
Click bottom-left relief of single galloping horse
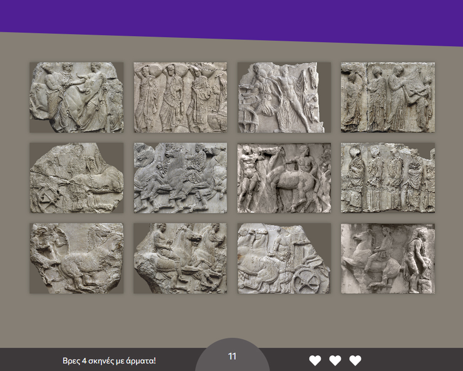point(76,258)
